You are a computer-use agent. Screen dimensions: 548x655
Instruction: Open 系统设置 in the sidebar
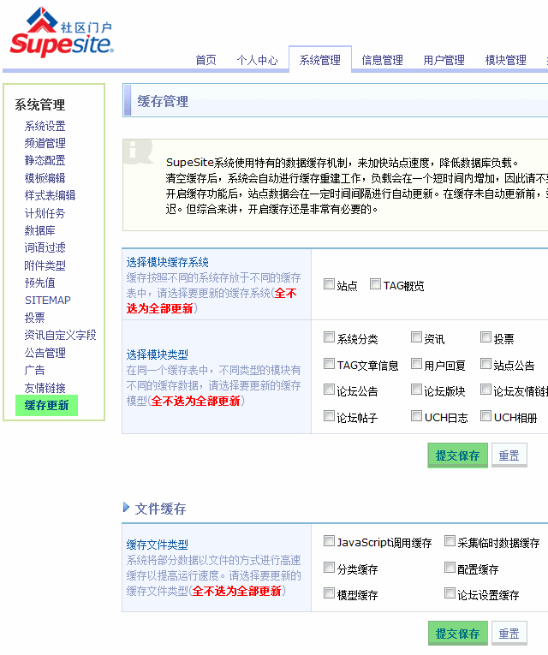point(45,126)
